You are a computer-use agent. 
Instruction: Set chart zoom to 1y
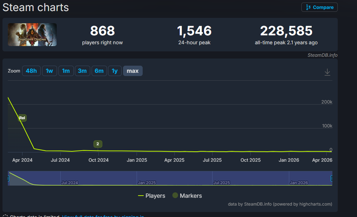click(115, 71)
